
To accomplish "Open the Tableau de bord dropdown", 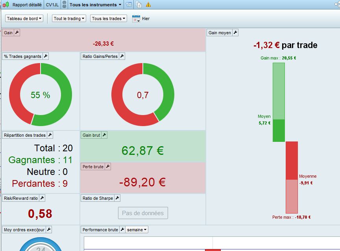I will 24,19.
